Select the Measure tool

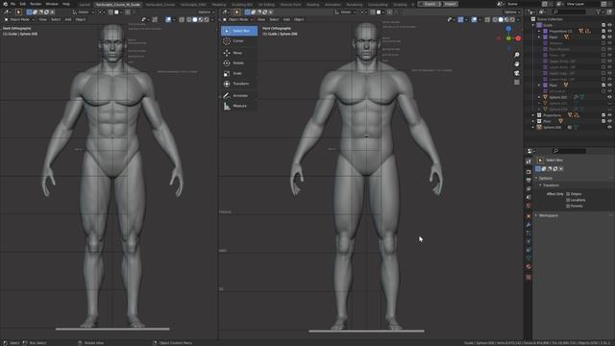tap(239, 106)
